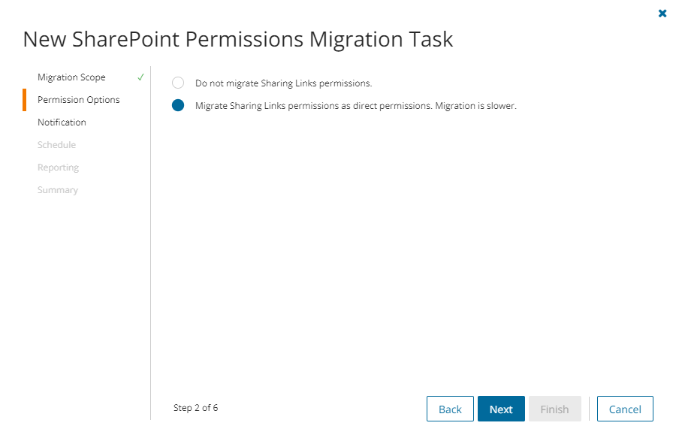The image size is (676, 444).
Task: Click the 'New SharePoint Permissions Migration Task' title
Action: click(238, 39)
